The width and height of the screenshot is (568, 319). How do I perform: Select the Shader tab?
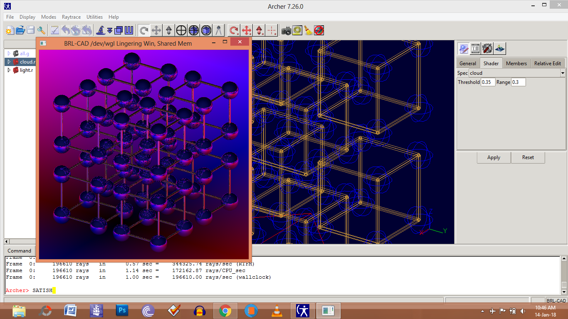click(x=491, y=63)
